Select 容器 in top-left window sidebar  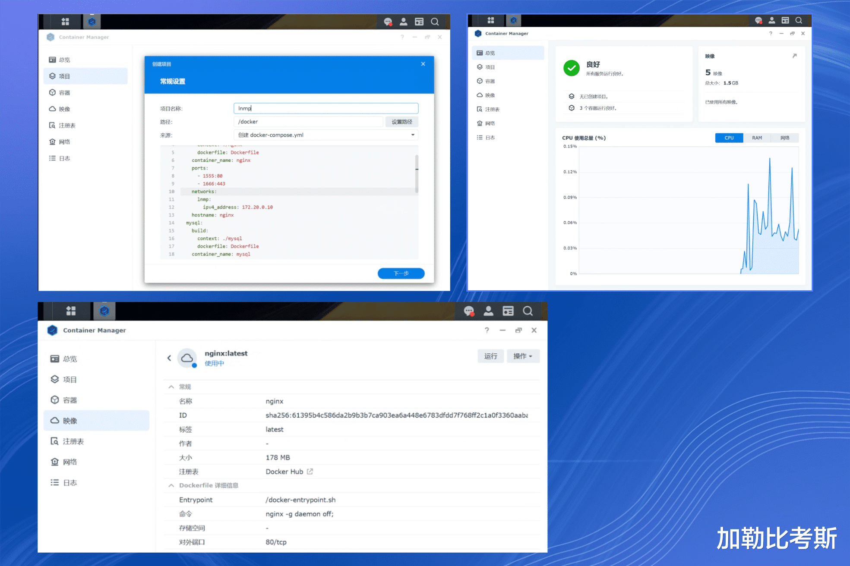pyautogui.click(x=85, y=92)
